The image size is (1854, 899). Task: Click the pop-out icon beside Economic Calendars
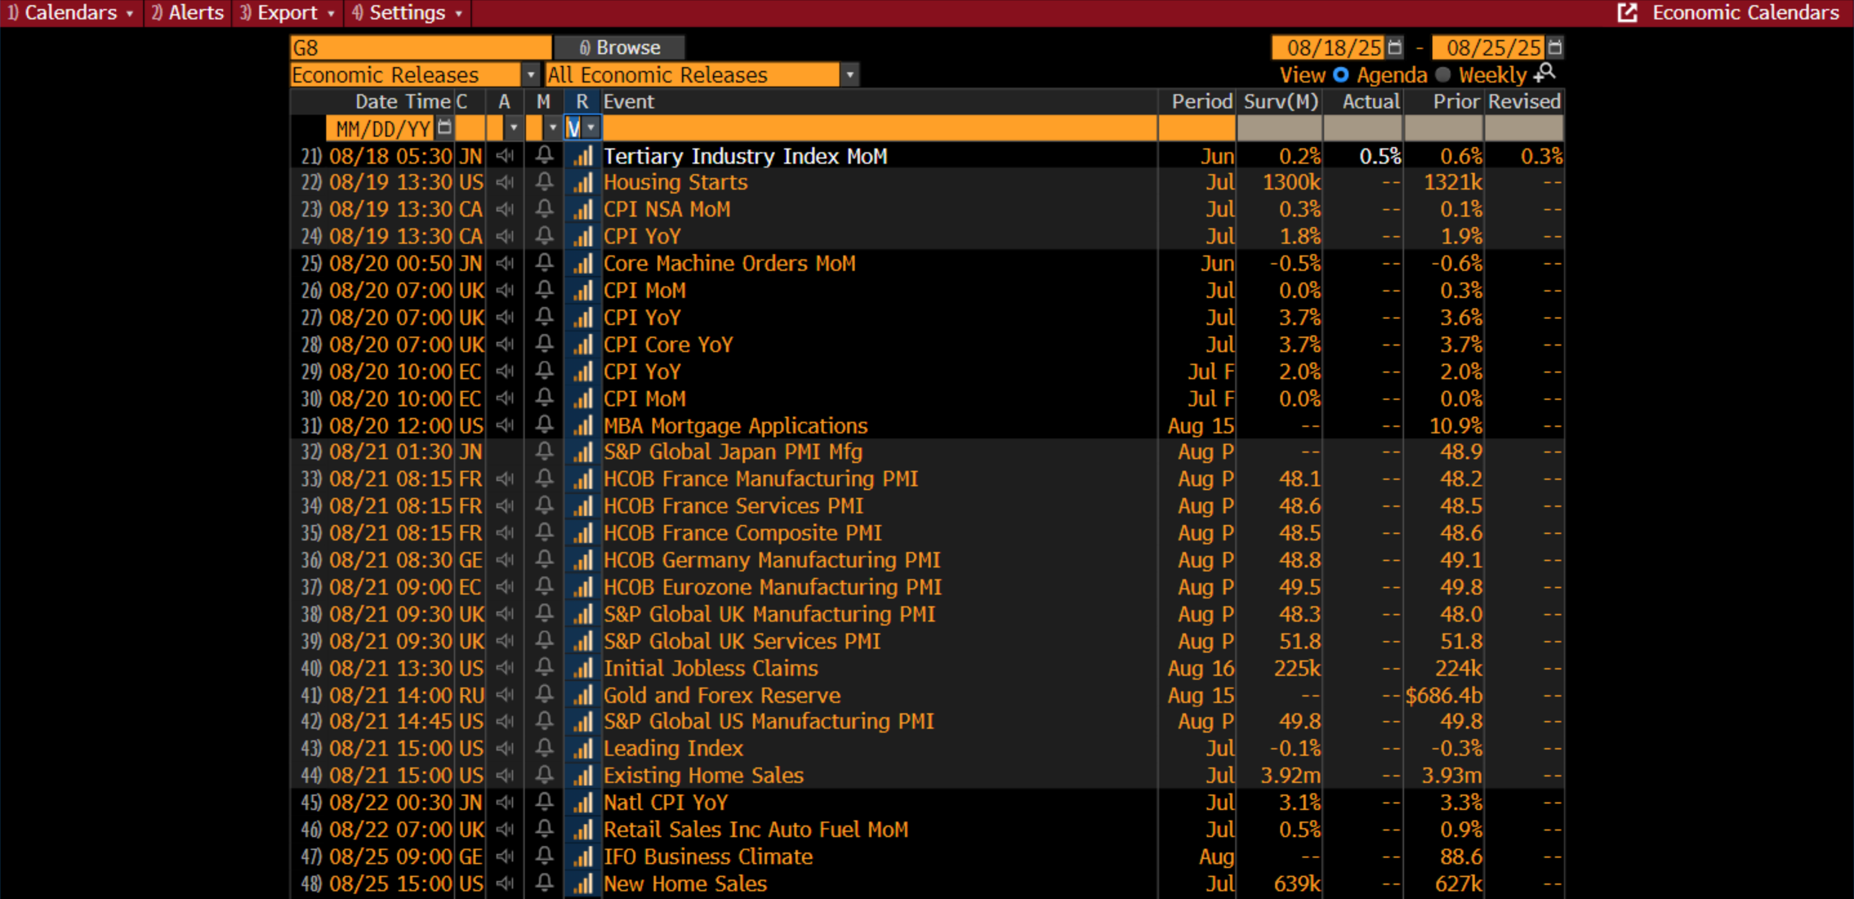click(1626, 12)
